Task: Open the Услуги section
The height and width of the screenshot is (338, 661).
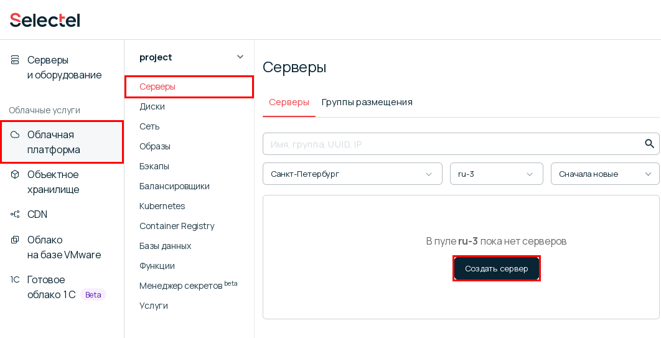Action: (154, 306)
